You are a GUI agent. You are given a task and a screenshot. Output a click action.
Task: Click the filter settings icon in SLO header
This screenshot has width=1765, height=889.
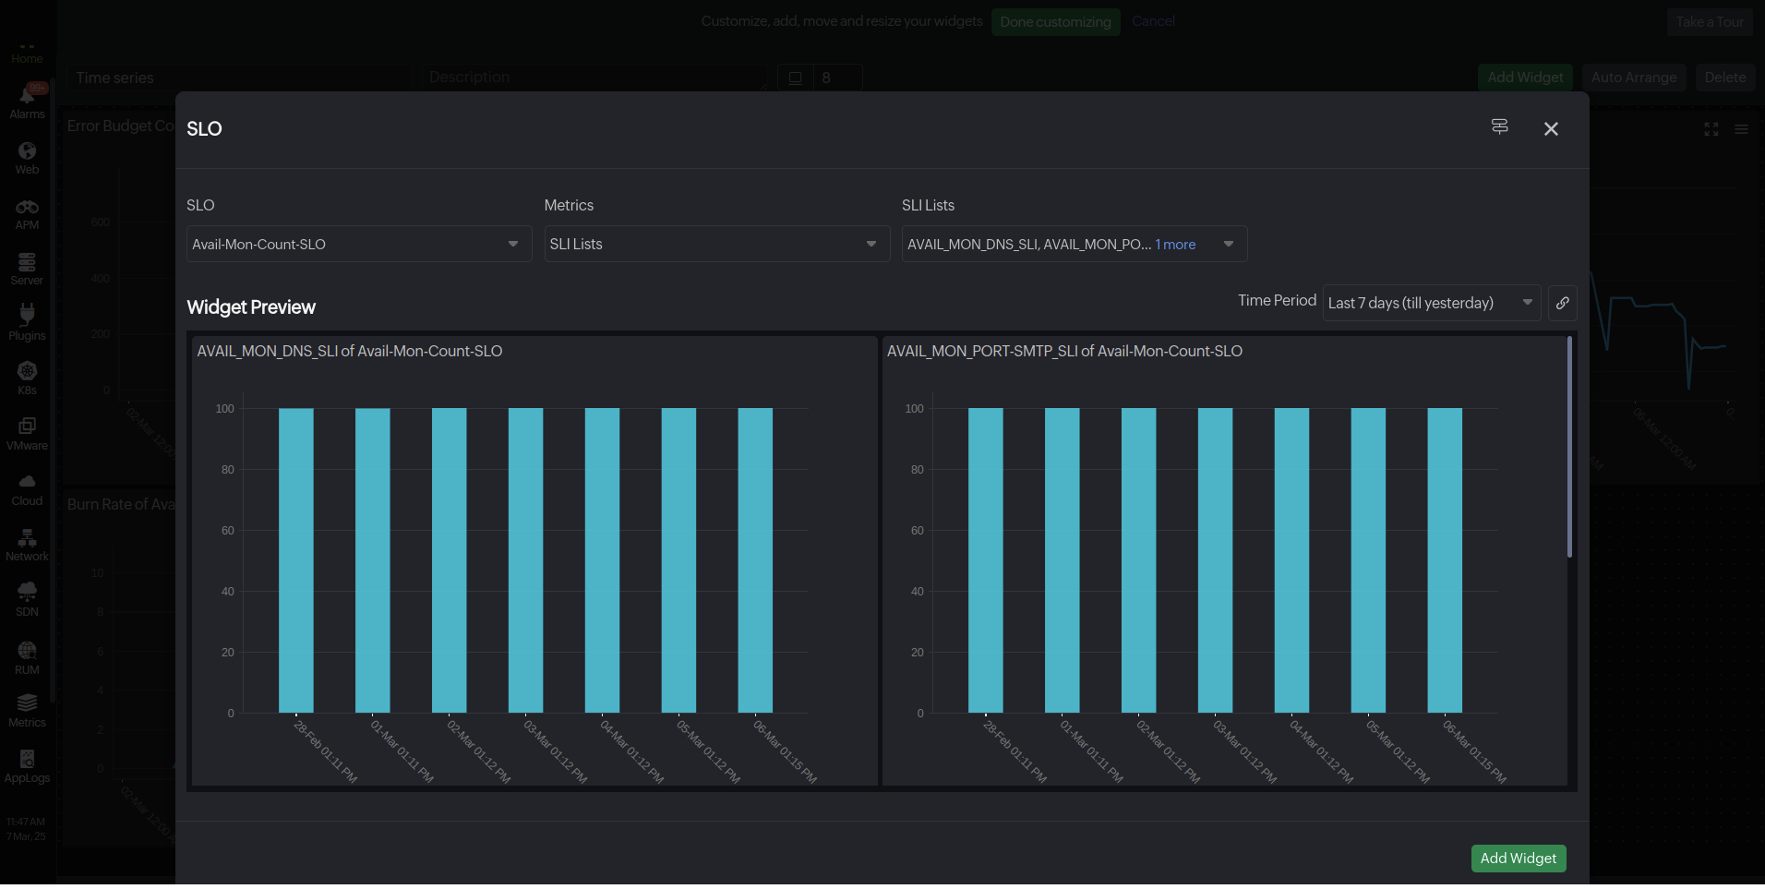(1499, 127)
